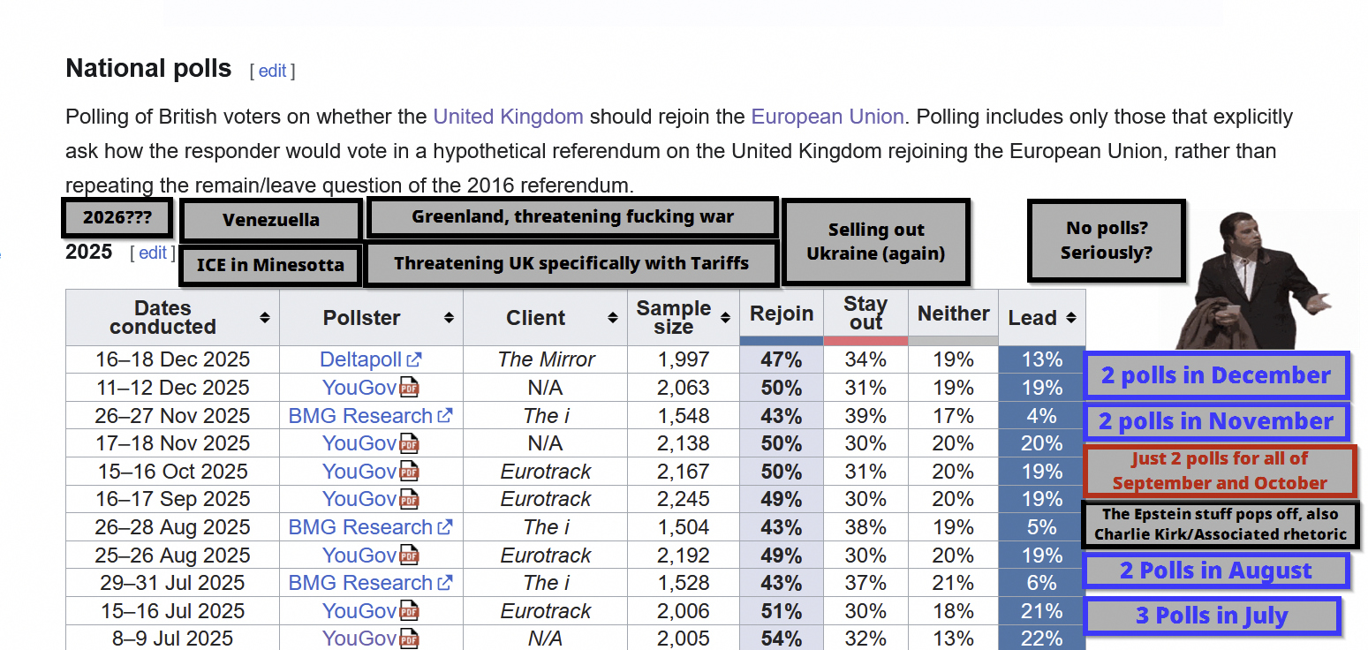Image resolution: width=1368 pixels, height=650 pixels.
Task: Click the red Stay out color bar
Action: pyautogui.click(x=865, y=341)
